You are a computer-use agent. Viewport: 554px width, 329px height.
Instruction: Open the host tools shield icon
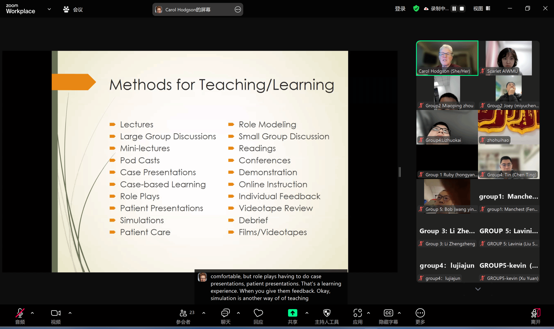click(327, 313)
